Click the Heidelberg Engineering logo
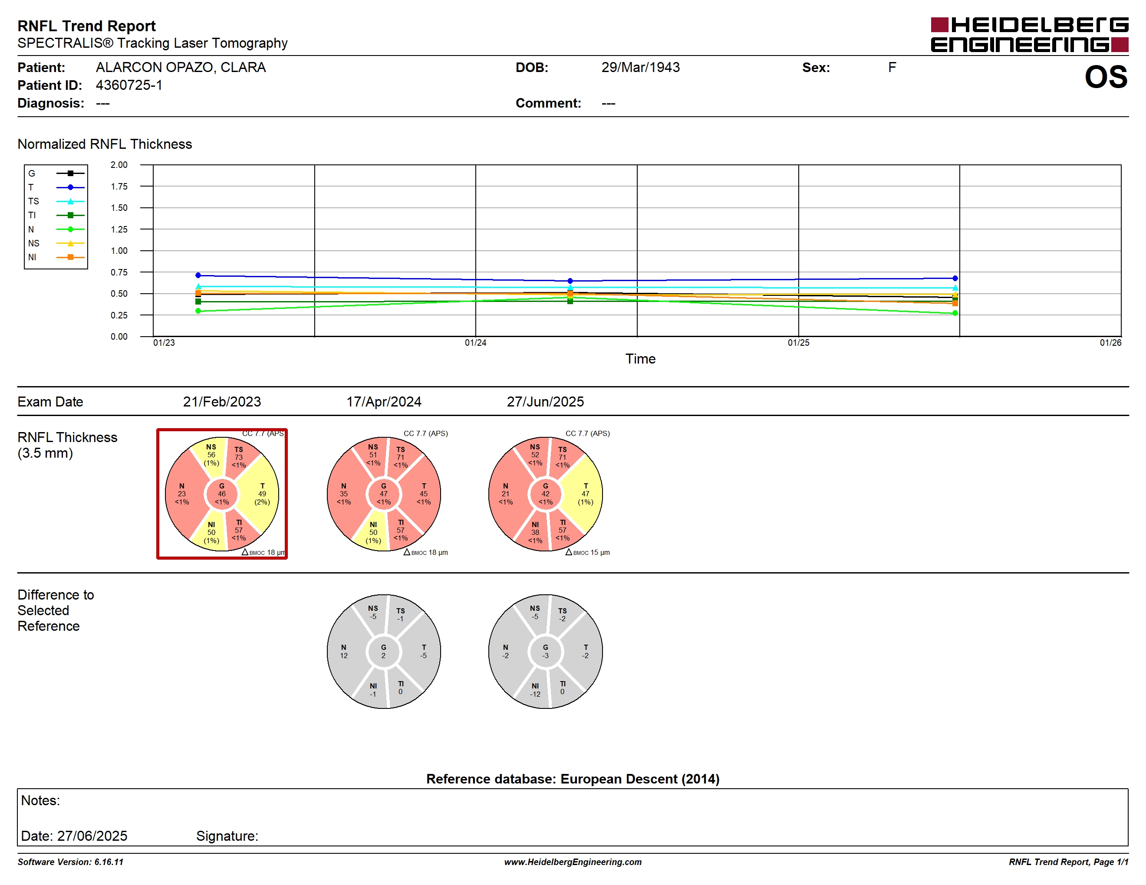This screenshot has height=885, width=1146. 1029,35
